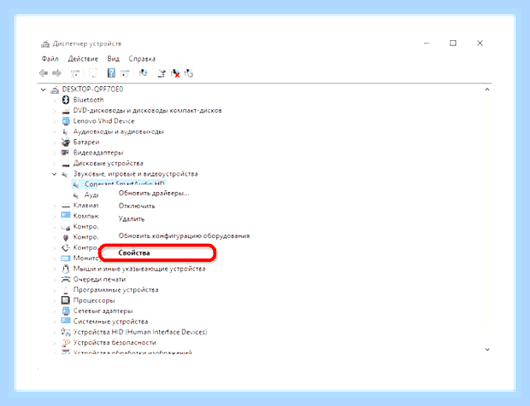530x406 pixels.
Task: Open the Вид menu
Action: pos(113,59)
